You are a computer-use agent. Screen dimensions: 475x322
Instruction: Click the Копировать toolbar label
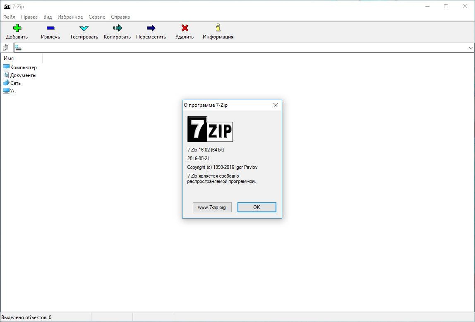(x=117, y=37)
